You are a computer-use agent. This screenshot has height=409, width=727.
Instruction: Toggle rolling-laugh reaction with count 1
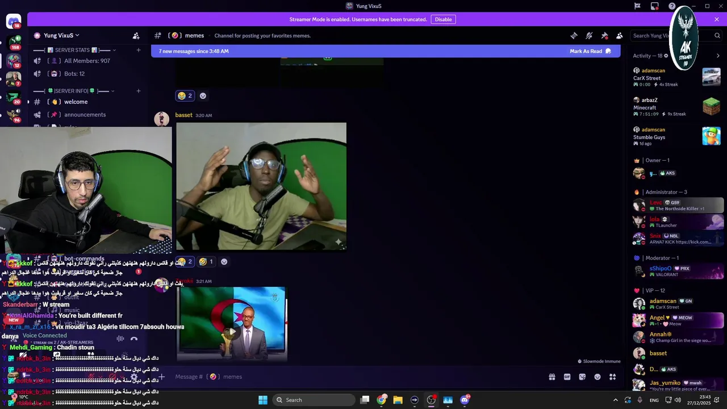pyautogui.click(x=206, y=262)
